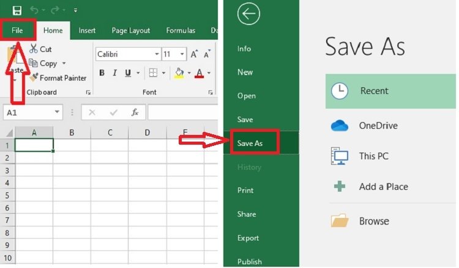The width and height of the screenshot is (459, 268).
Task: Toggle Bold formatting
Action: 102,73
